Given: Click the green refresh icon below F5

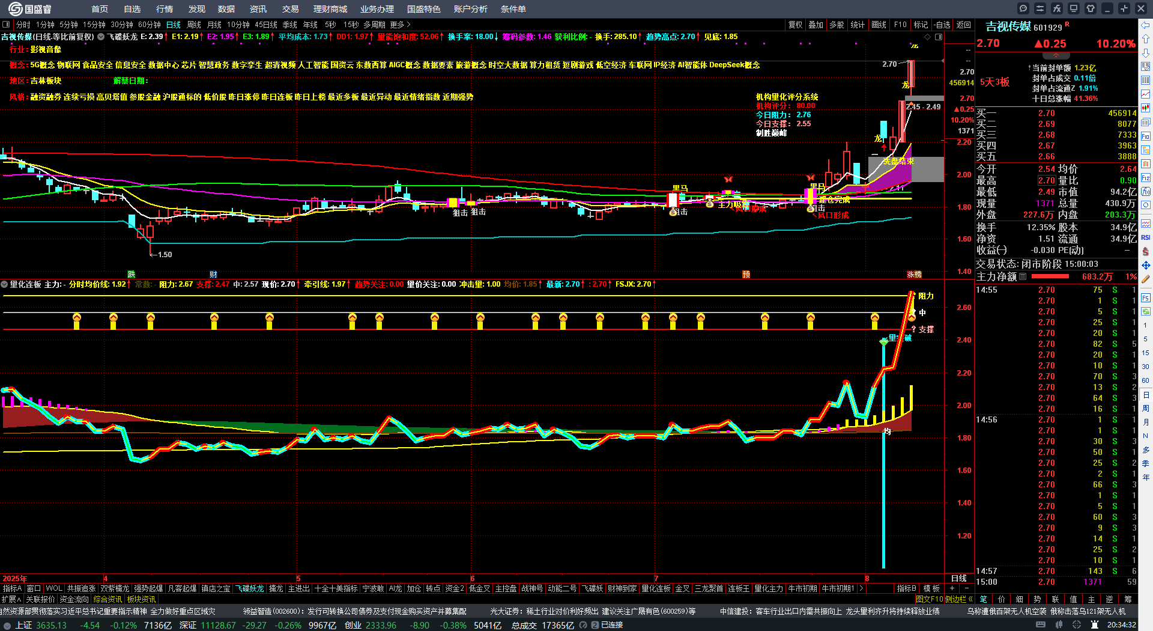Looking at the screenshot, I should (x=1146, y=312).
